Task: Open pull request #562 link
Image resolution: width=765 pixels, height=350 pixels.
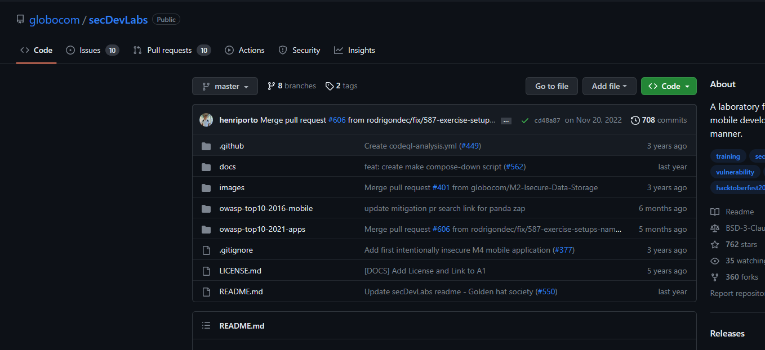Action: (514, 167)
